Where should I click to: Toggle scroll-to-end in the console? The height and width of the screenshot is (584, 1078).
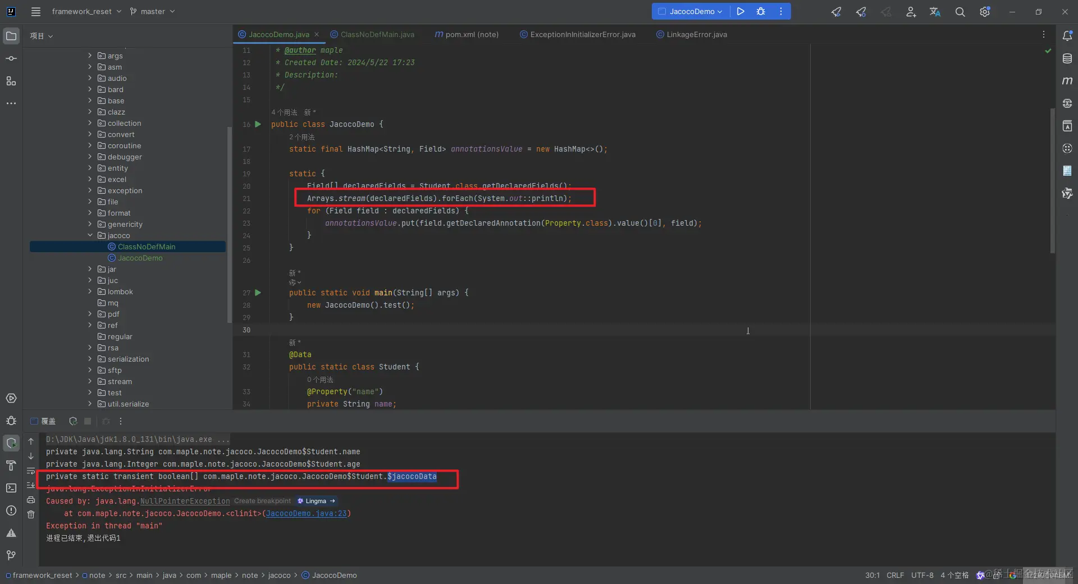31,485
